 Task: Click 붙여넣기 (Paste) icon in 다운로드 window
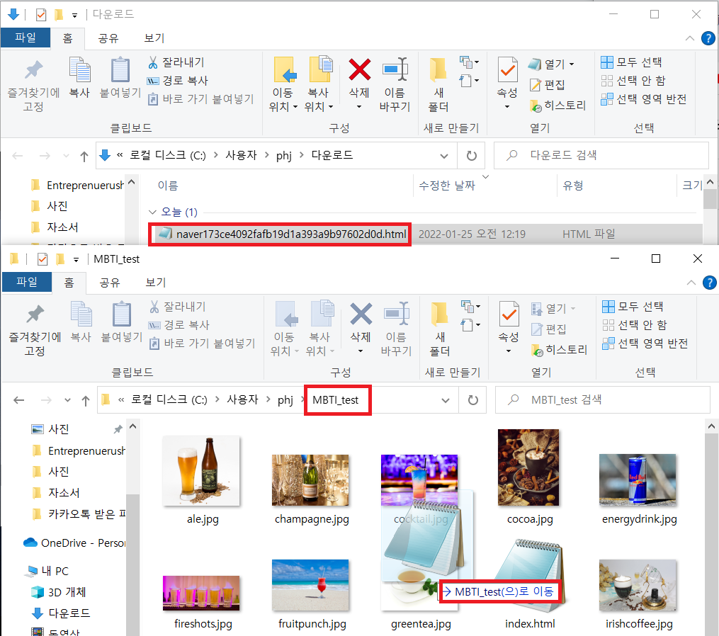pyautogui.click(x=120, y=69)
